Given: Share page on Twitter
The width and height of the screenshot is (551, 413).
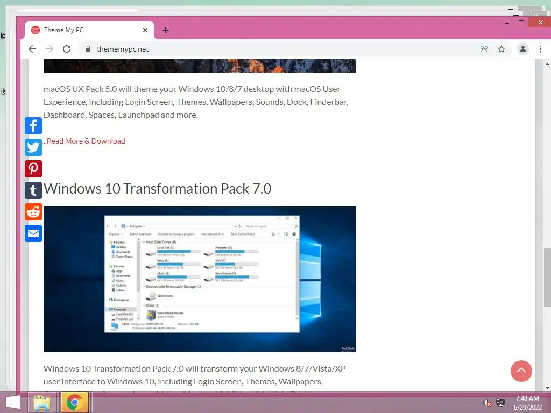Looking at the screenshot, I should pos(33,147).
